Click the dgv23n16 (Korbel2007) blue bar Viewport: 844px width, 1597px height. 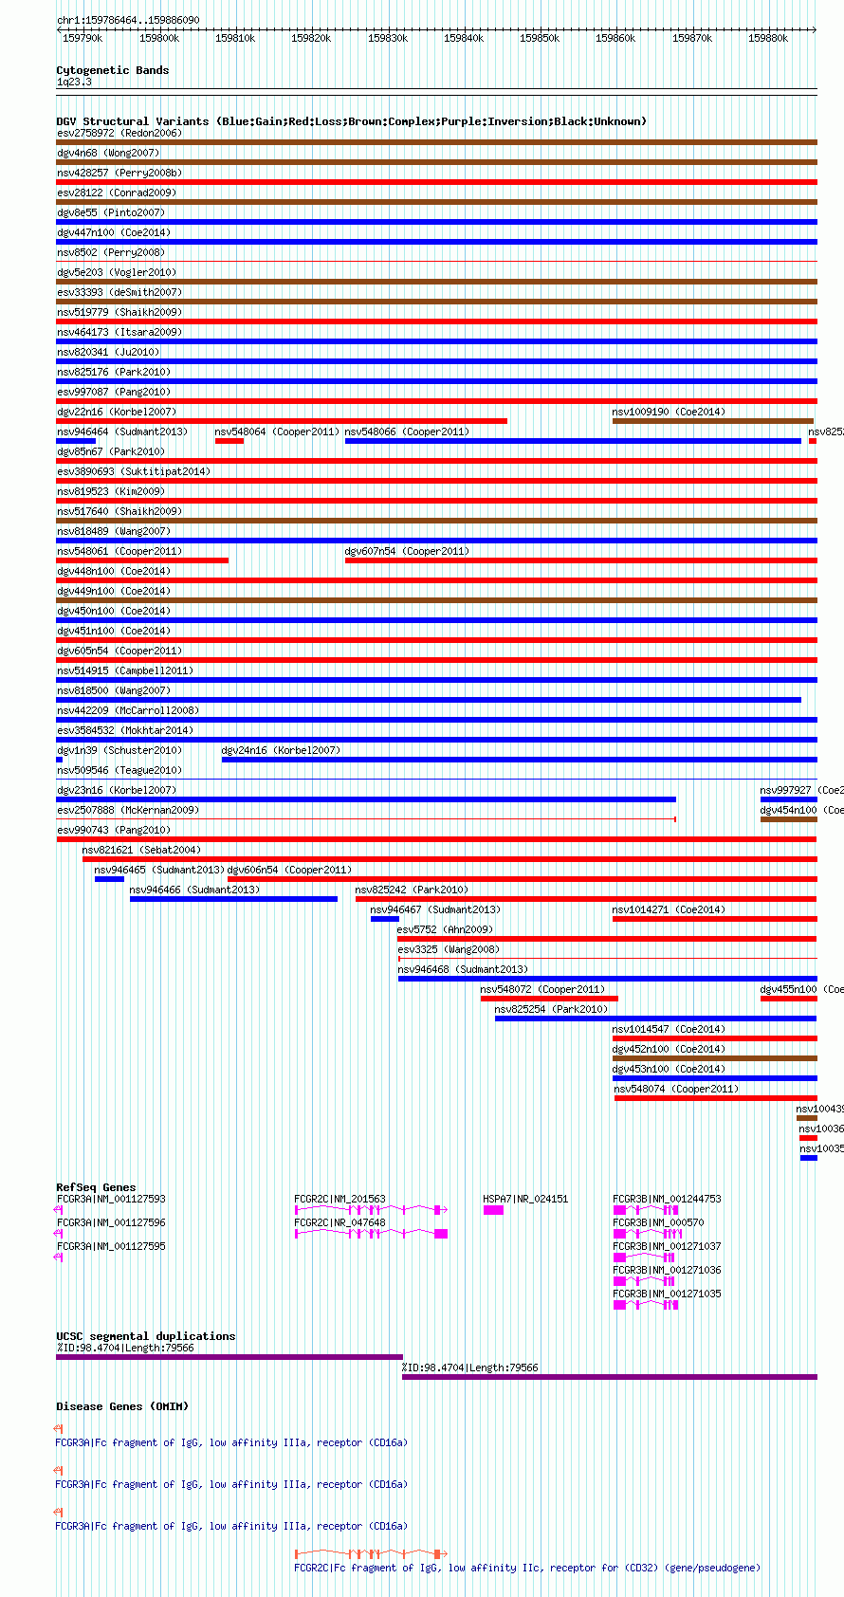(366, 799)
